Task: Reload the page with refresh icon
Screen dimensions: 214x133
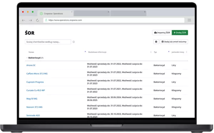Action: point(37,20)
